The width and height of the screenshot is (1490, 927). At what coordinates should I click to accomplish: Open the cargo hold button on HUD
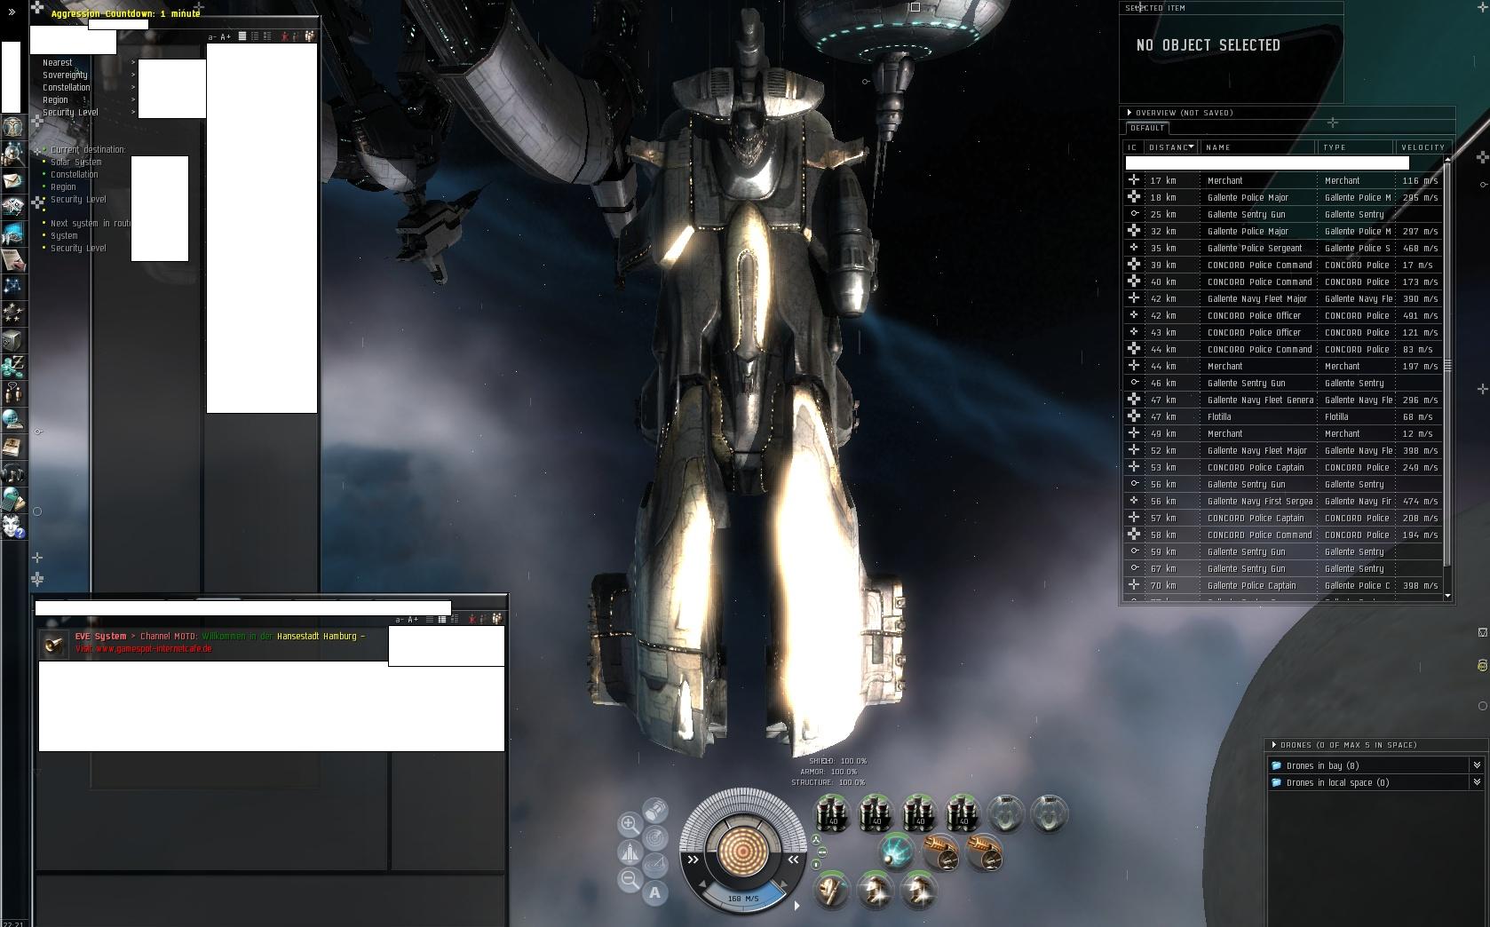tap(656, 809)
